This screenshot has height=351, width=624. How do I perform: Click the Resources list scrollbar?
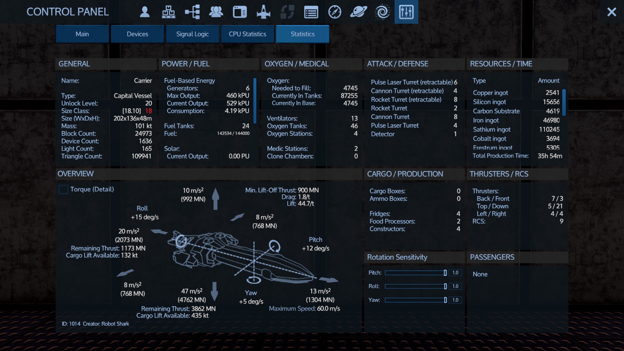pos(564,102)
